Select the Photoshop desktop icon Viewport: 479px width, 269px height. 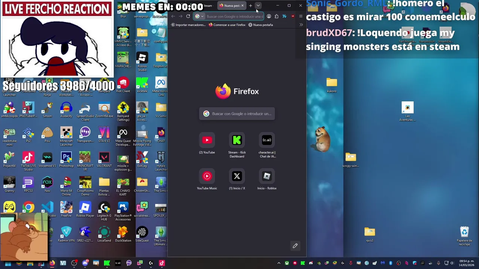(x=66, y=160)
